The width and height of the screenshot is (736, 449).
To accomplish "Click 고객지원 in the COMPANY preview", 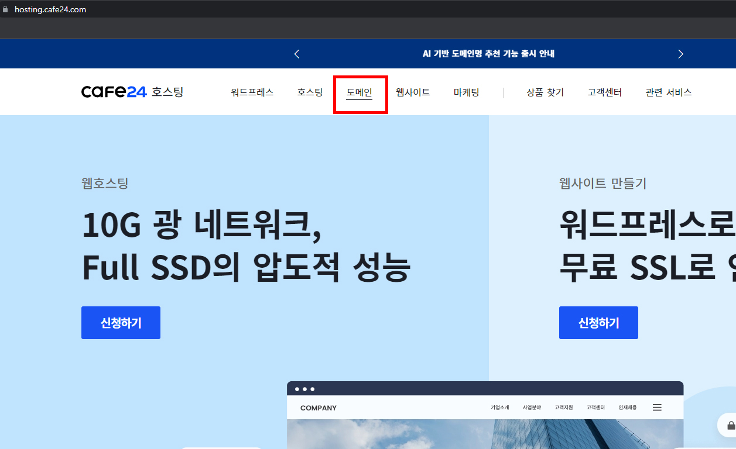I will pos(564,407).
